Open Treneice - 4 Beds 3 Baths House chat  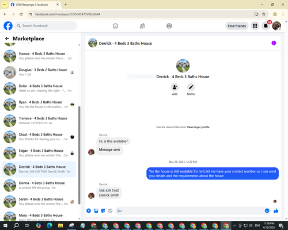click(39, 121)
